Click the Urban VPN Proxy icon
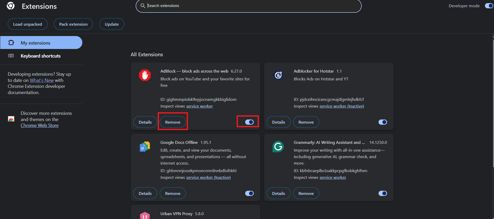The width and height of the screenshot is (494, 219). (x=145, y=216)
